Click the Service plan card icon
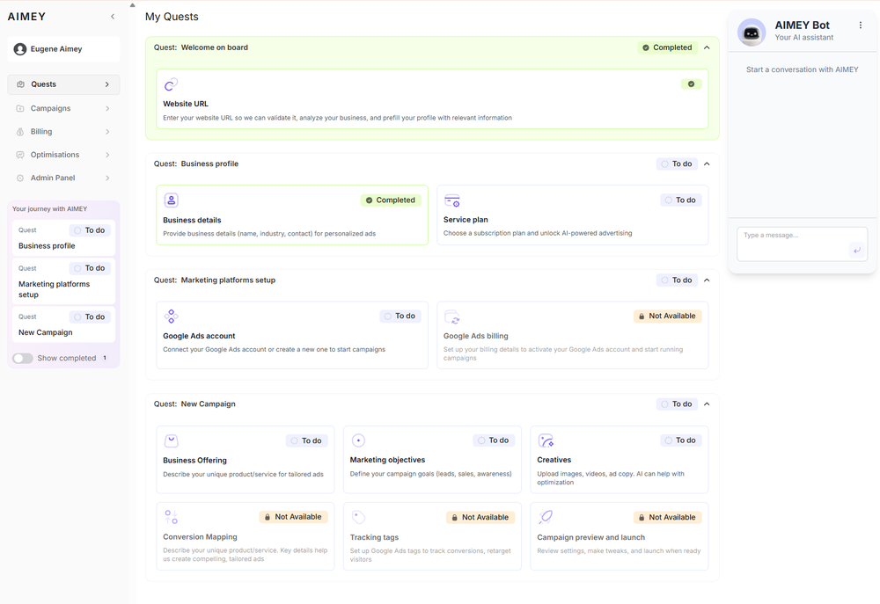 pyautogui.click(x=452, y=200)
